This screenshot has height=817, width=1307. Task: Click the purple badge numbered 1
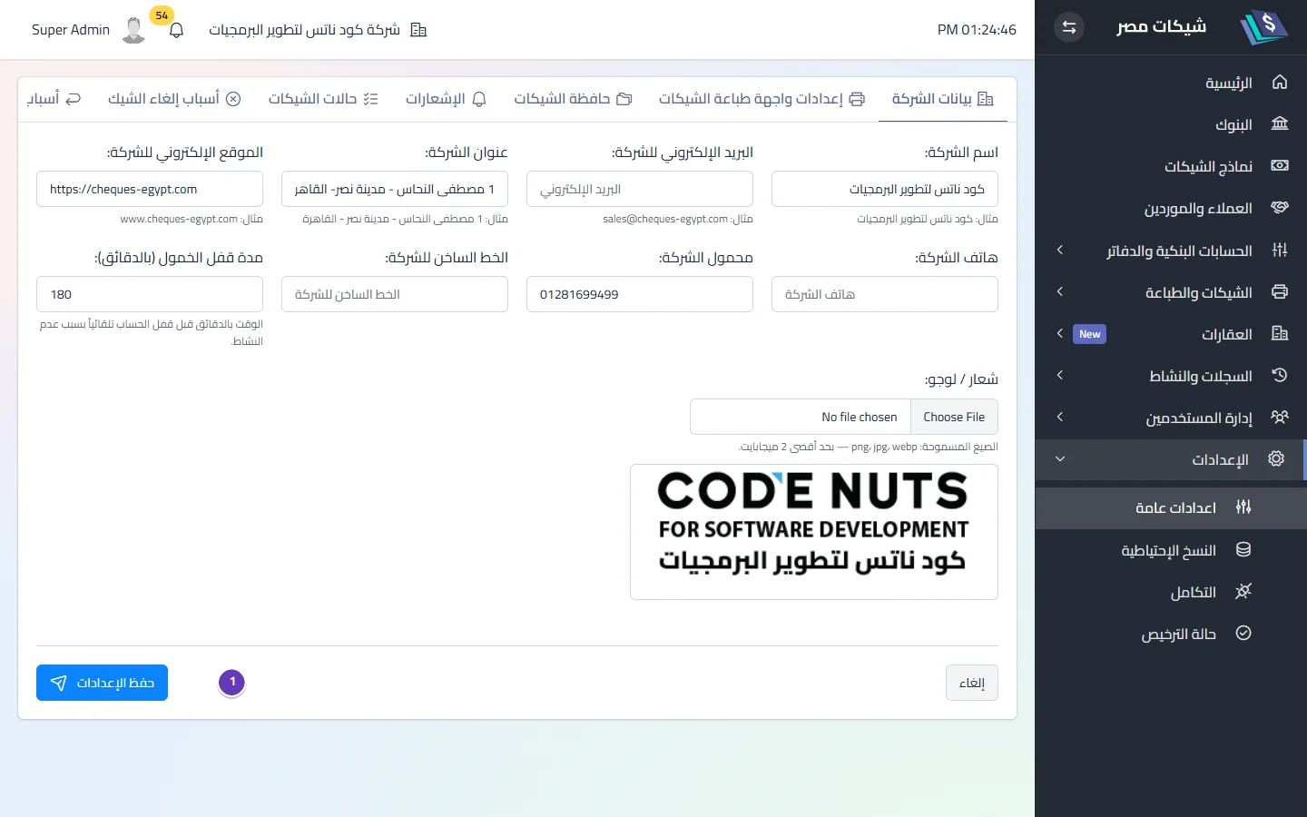(232, 682)
